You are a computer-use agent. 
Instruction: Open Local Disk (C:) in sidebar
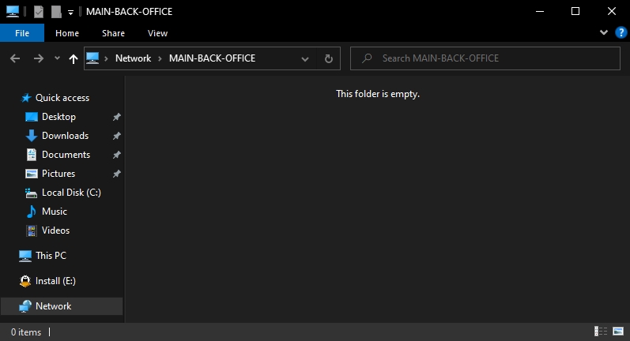(x=71, y=193)
